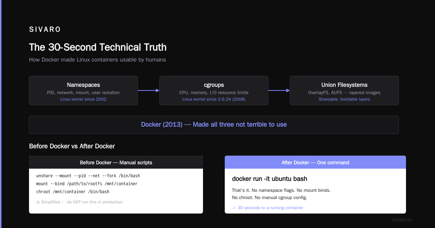Image resolution: width=435 pixels, height=228 pixels.
Task: Click "PID, network, mount, user isolation" text
Action: [83, 93]
